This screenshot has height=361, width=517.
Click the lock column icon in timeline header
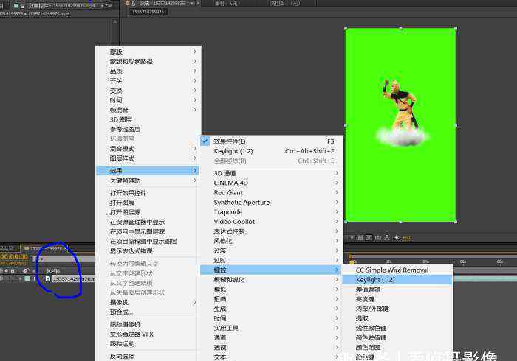pyautogui.click(x=13, y=271)
